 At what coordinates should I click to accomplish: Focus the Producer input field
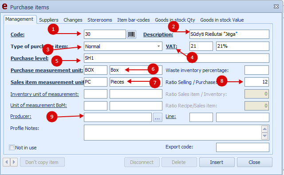(x=118, y=118)
